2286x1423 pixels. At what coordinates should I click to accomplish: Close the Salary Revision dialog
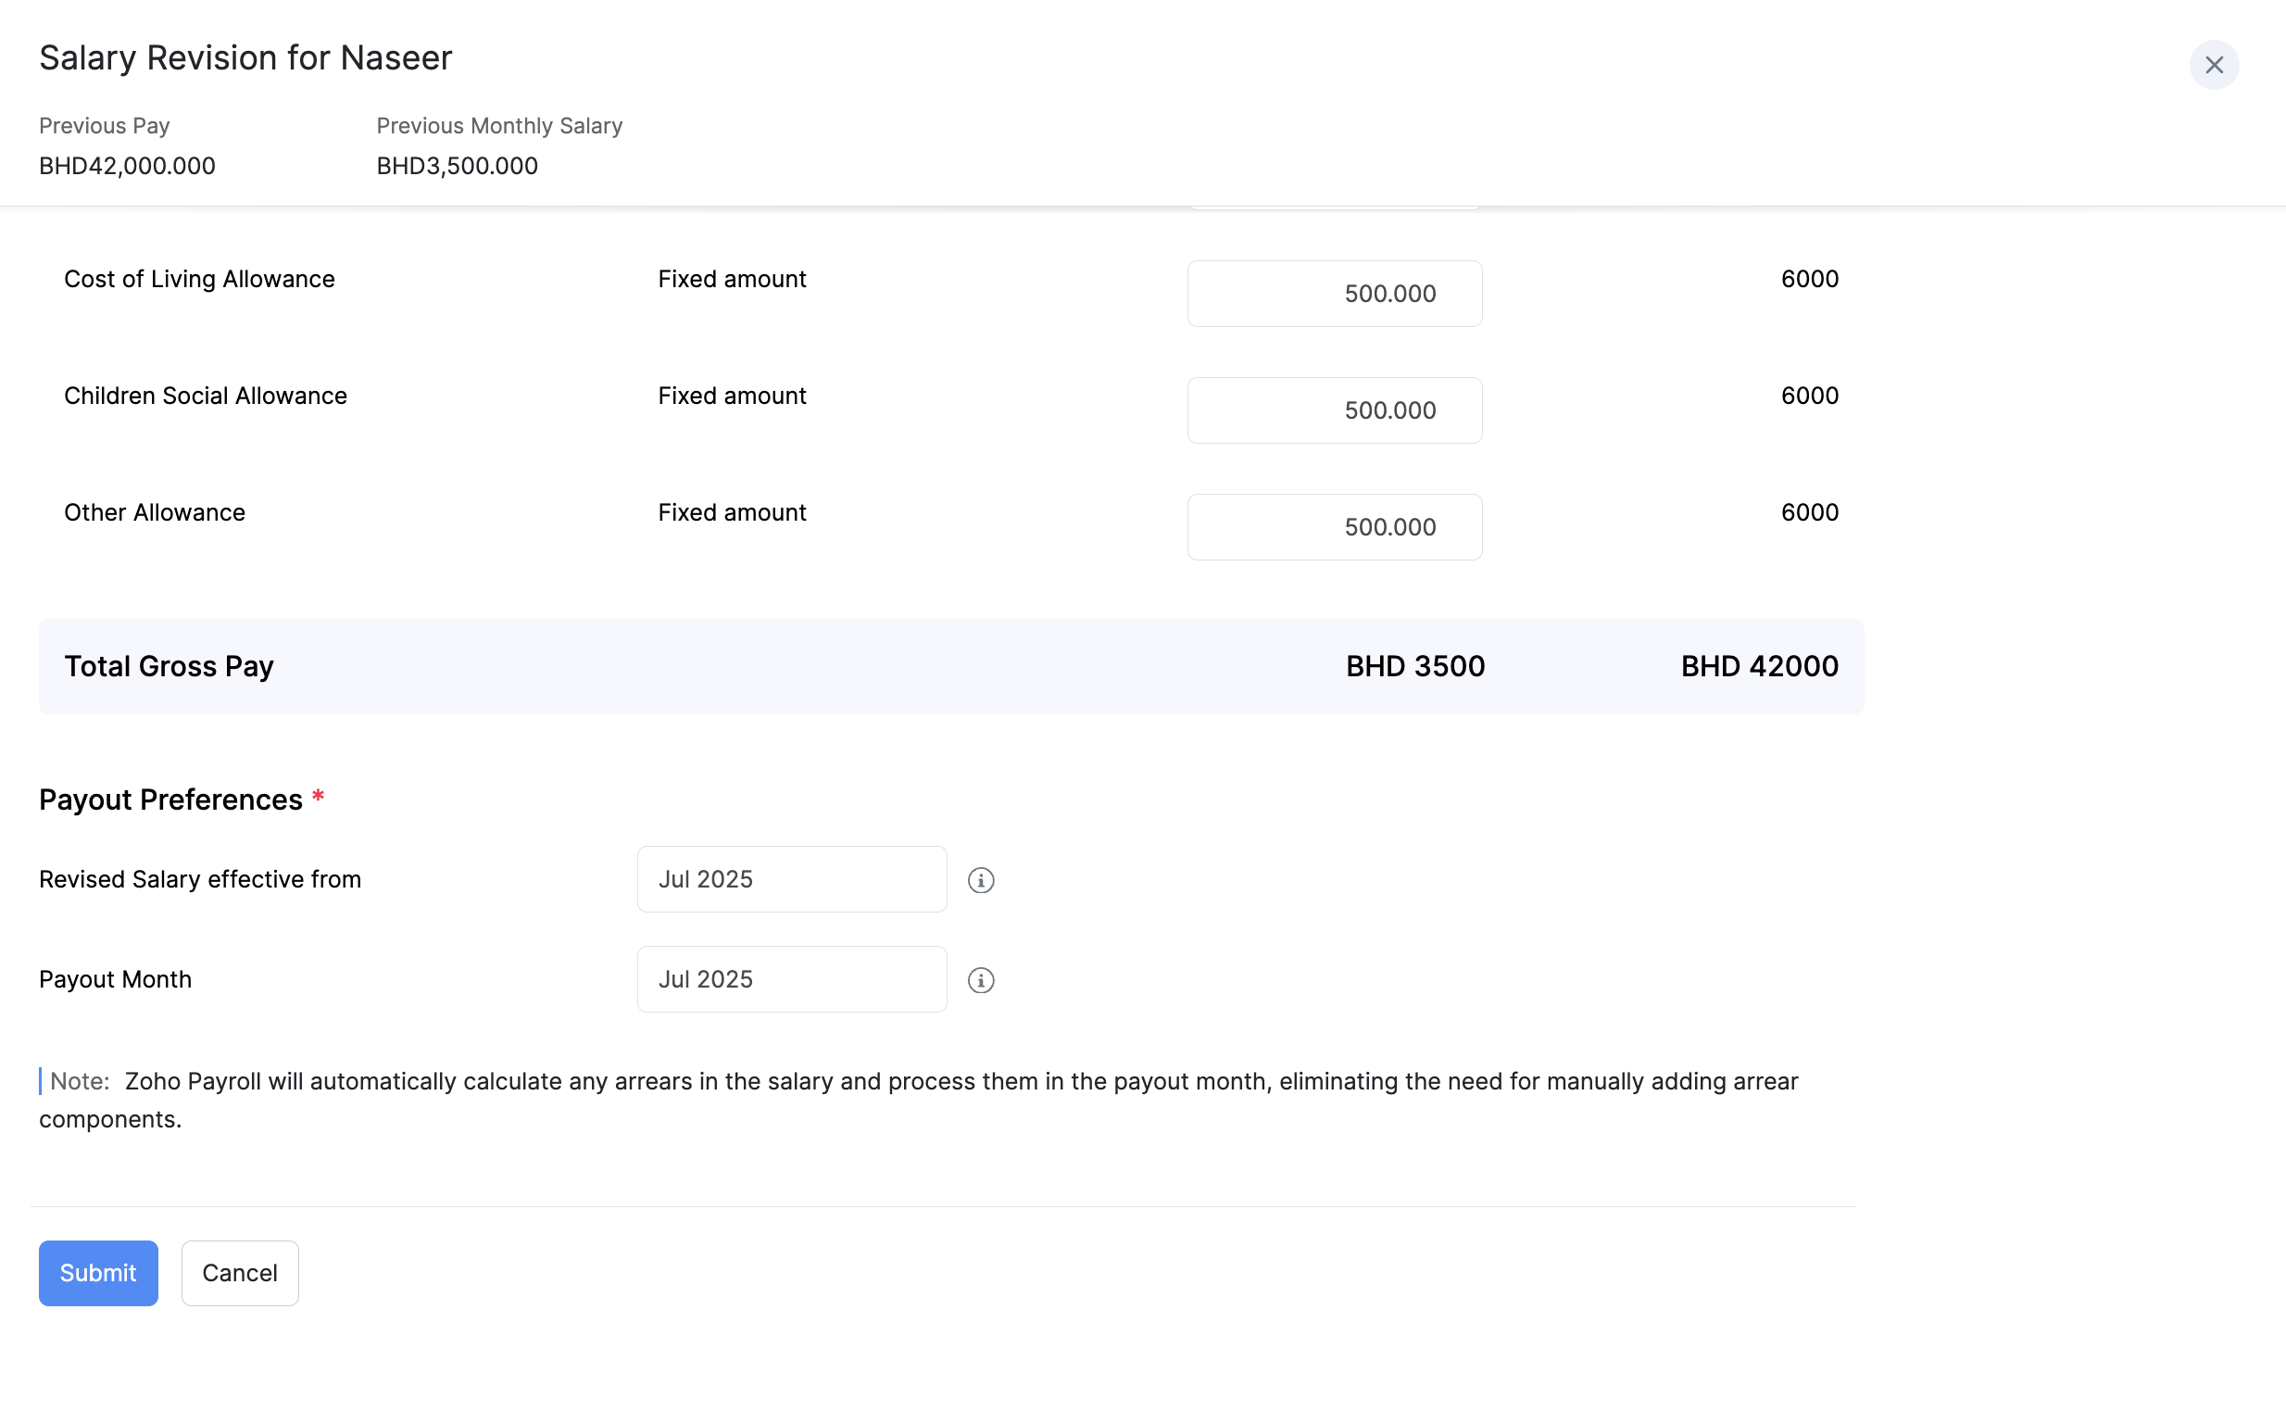point(2214,65)
